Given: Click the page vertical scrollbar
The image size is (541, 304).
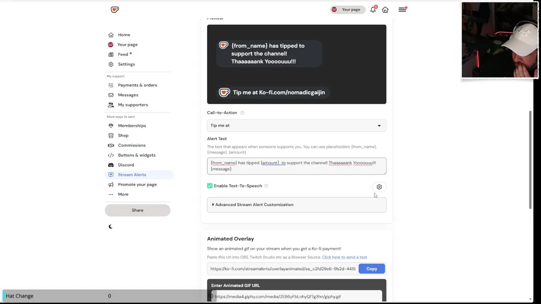Looking at the screenshot, I should pos(530,160).
